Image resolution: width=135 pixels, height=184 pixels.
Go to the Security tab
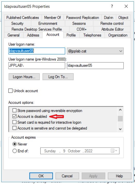[17, 23]
